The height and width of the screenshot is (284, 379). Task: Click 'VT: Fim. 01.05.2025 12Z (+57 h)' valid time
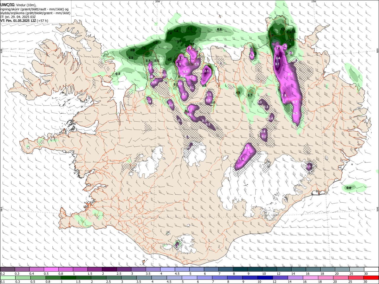coord(24,21)
